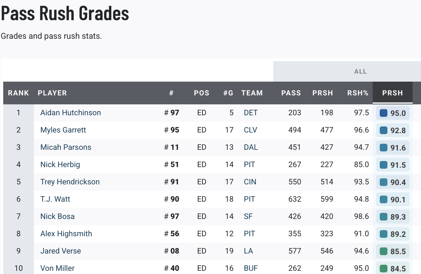Select the ALL grouping header tab
This screenshot has width=421, height=274.
(x=360, y=71)
